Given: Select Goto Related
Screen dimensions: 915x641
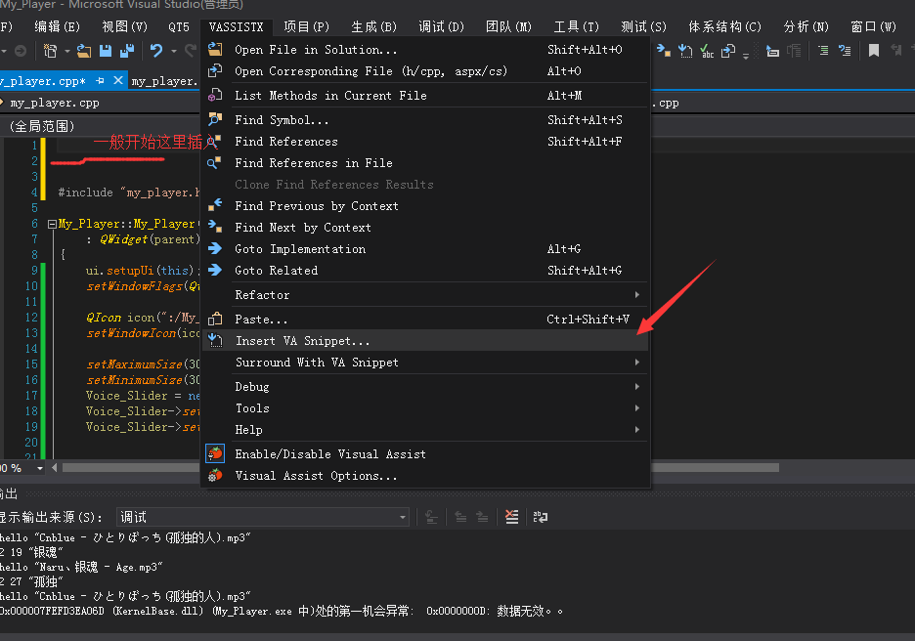Looking at the screenshot, I should [x=425, y=271].
